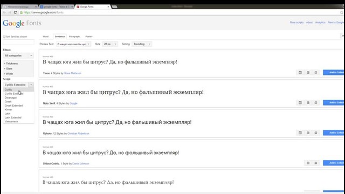Open a new browser tab
Viewport: 345px width, 194px height.
[x=114, y=7]
